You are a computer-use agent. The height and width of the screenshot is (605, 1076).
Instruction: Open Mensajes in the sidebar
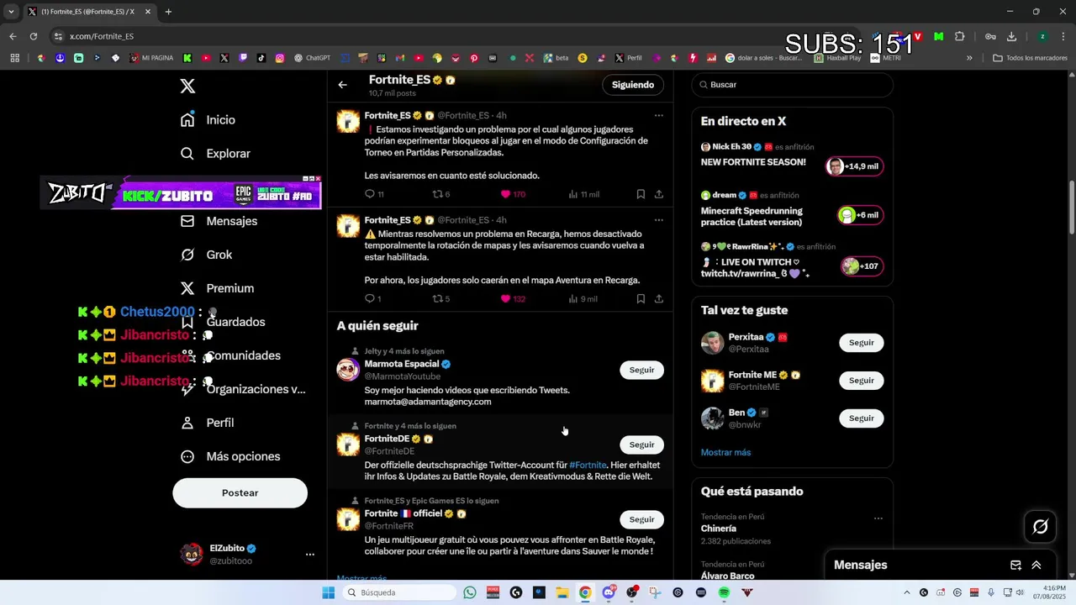(x=219, y=221)
